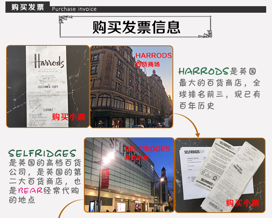The height and width of the screenshot is (218, 272).
Task: Open the Selfridges receipts photo
Action: pyautogui.click(x=220, y=175)
